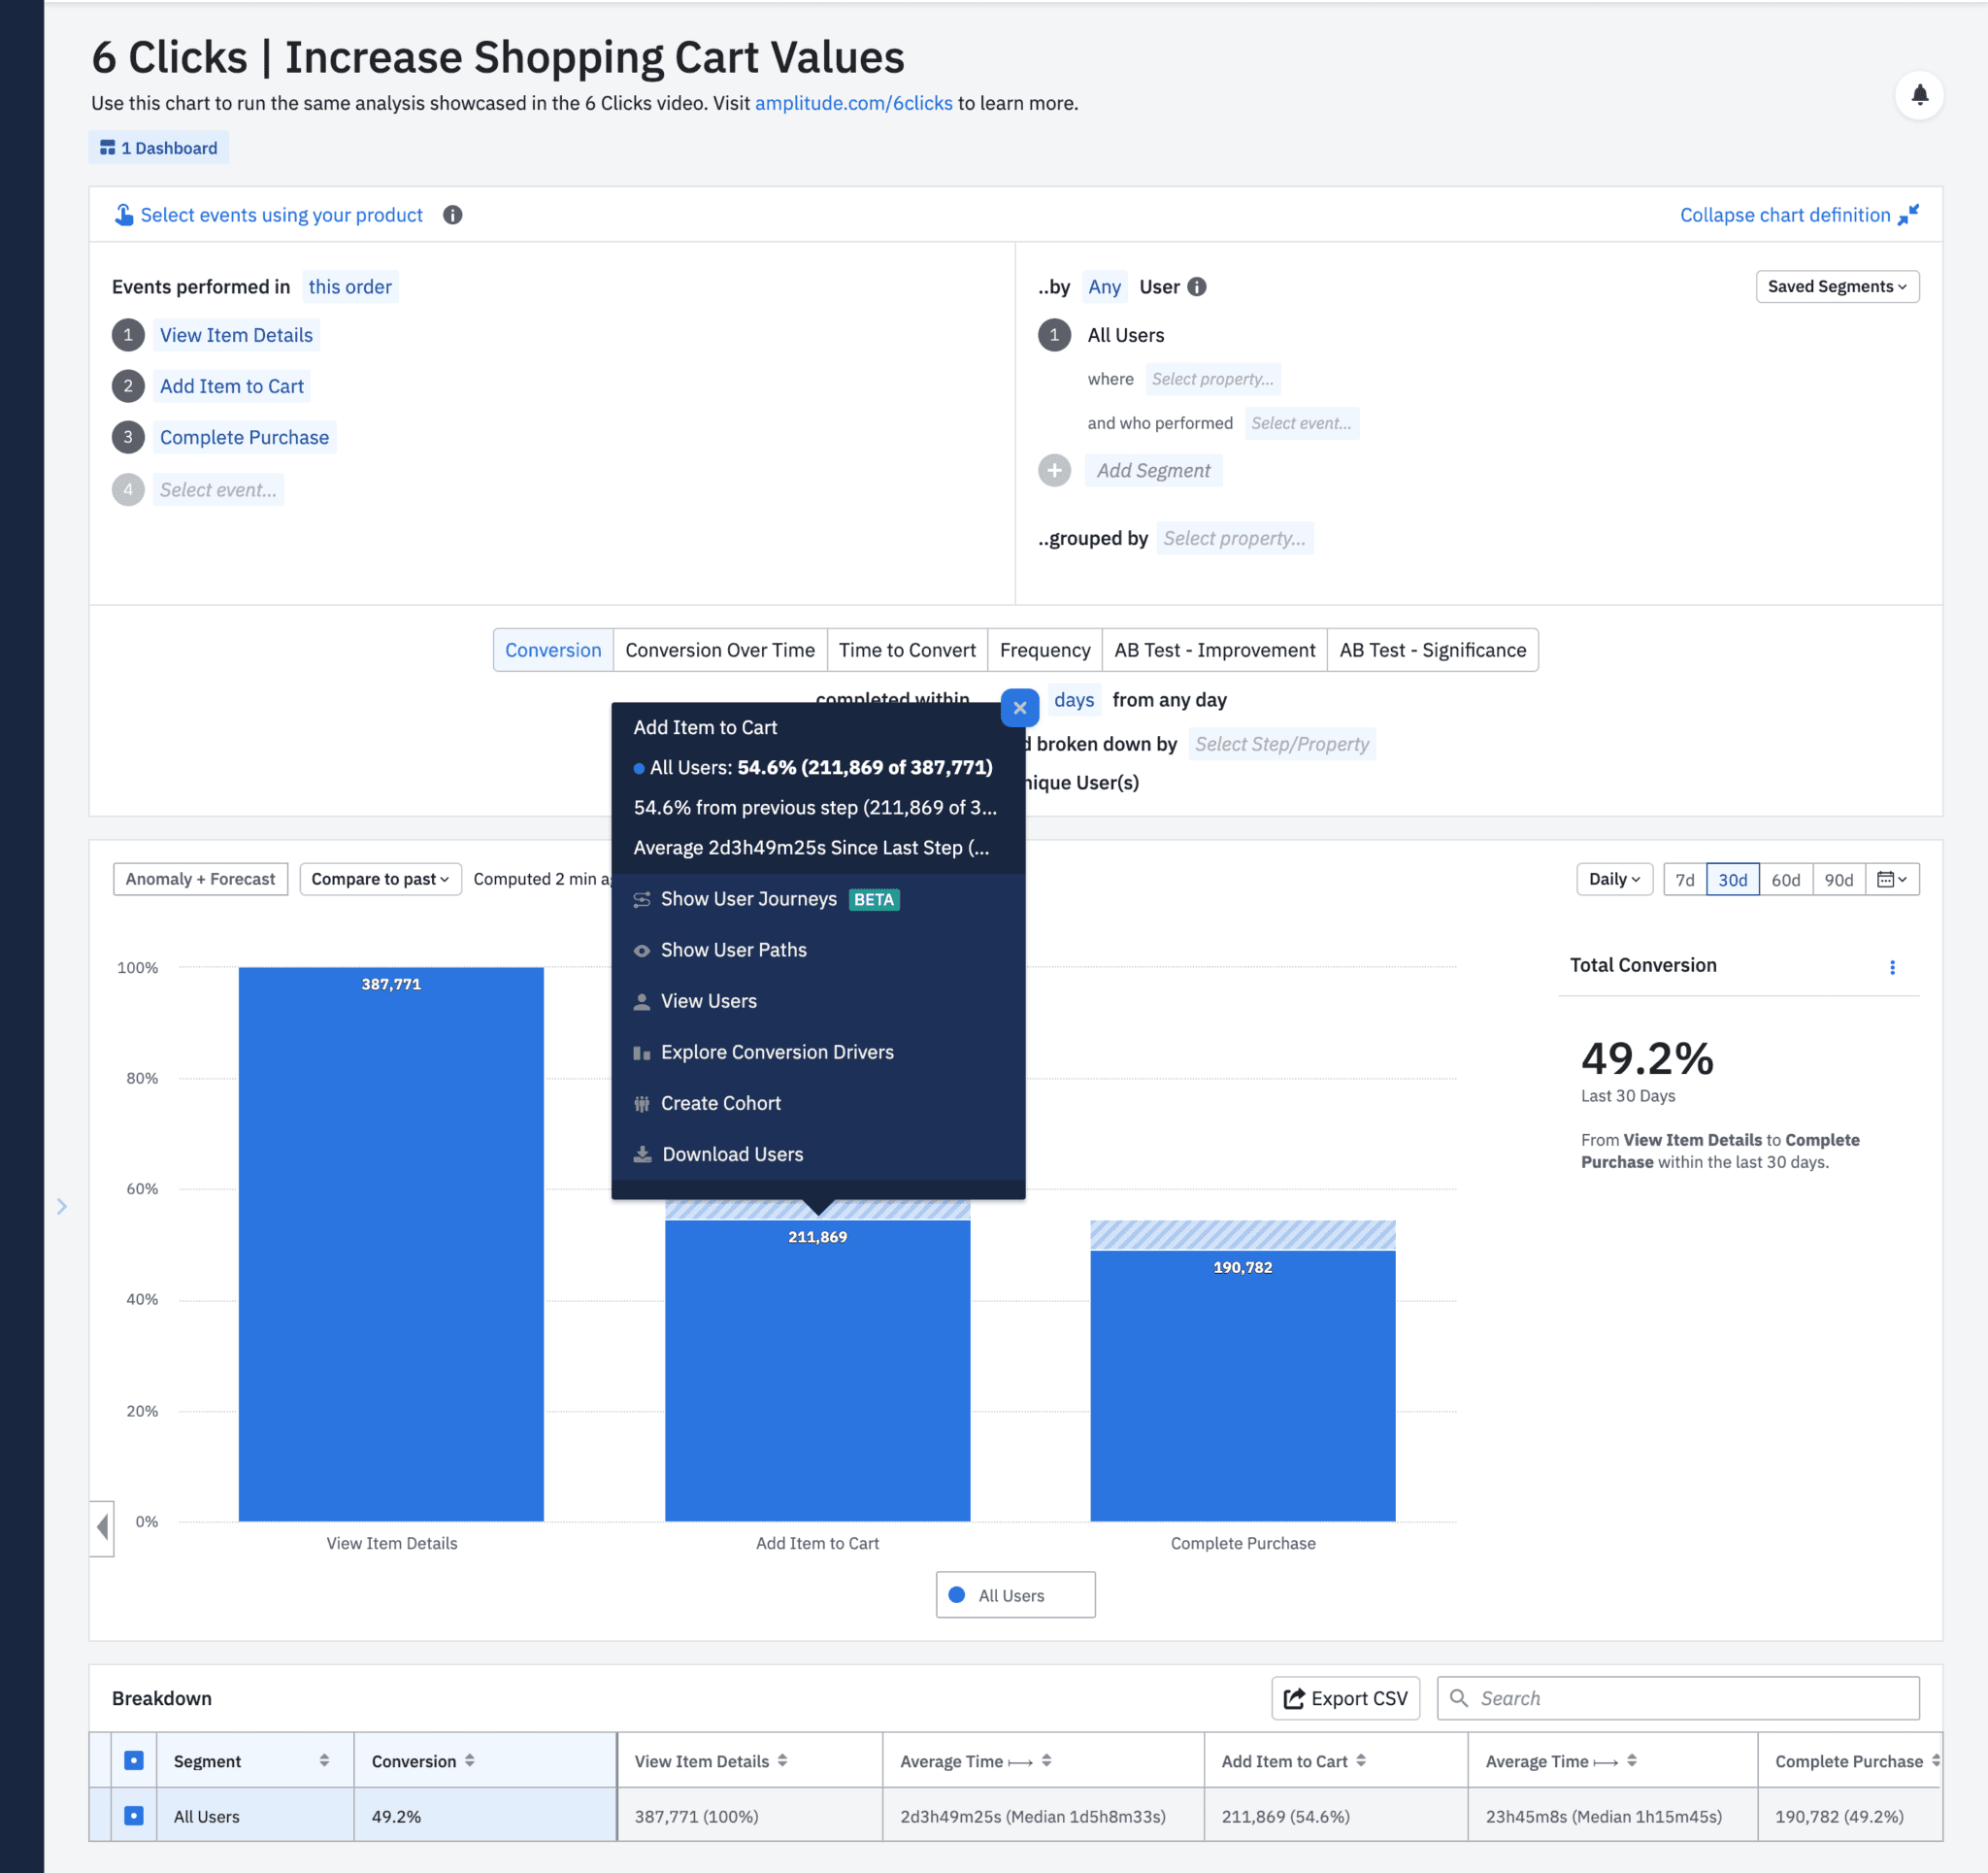Open the notification bell
The width and height of the screenshot is (1988, 1873).
click(x=1920, y=95)
